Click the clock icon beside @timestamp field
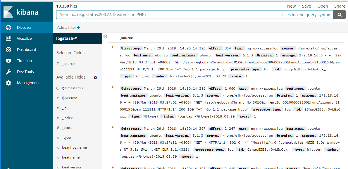This screenshot has width=348, height=169. tap(58, 88)
